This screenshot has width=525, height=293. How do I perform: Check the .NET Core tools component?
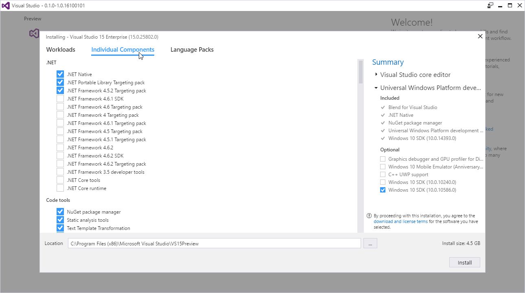pos(60,180)
